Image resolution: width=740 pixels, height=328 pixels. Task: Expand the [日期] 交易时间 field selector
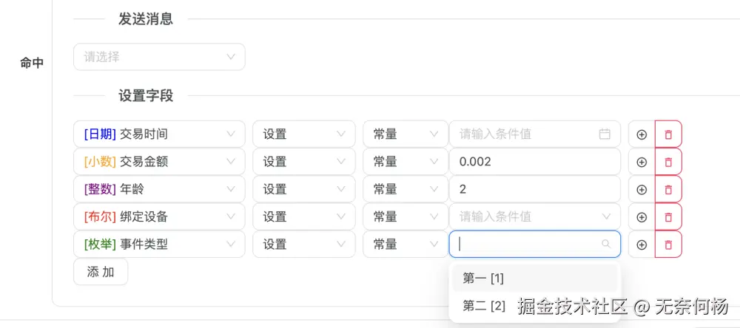point(159,134)
